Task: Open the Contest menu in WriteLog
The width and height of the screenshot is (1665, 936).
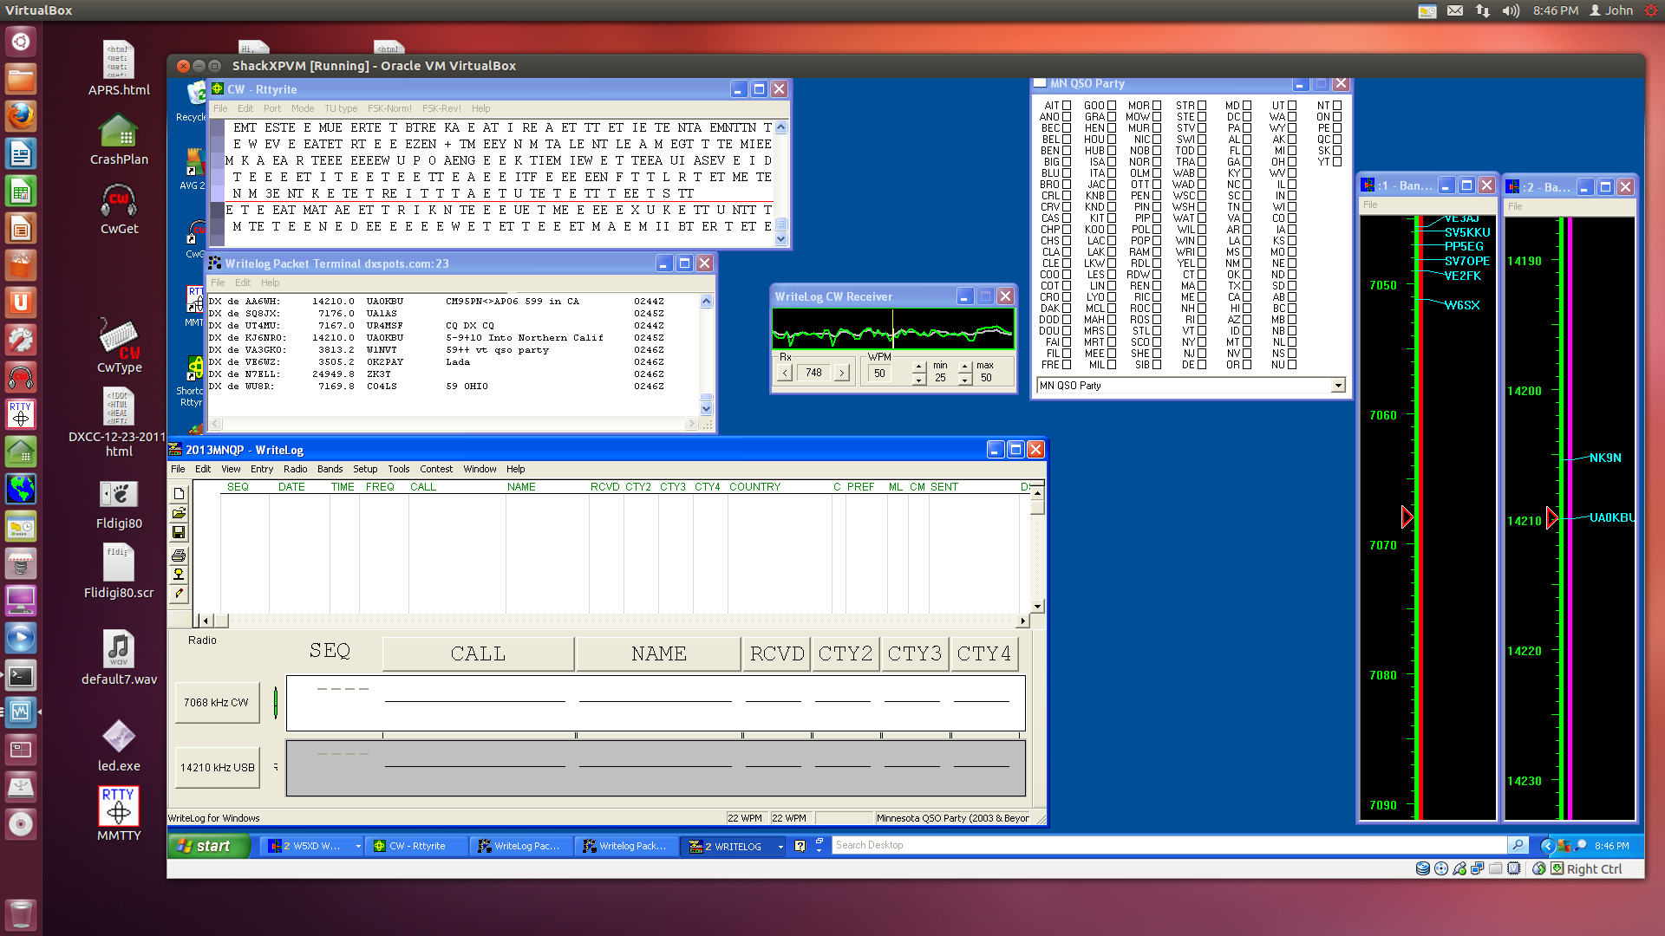Action: (x=436, y=469)
